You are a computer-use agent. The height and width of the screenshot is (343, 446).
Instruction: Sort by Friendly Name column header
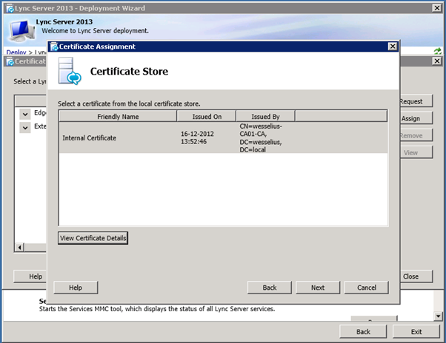coord(117,116)
